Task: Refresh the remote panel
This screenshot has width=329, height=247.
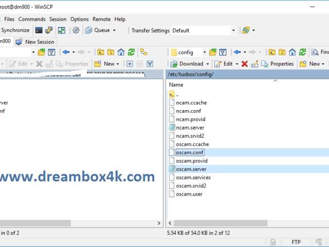Action: pyautogui.click(x=303, y=52)
